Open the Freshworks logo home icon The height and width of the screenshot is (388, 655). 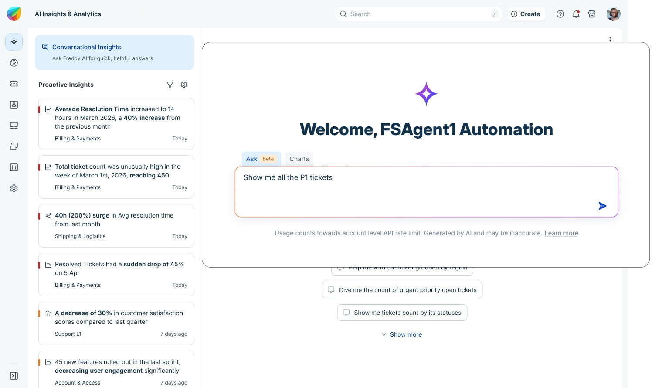point(14,14)
